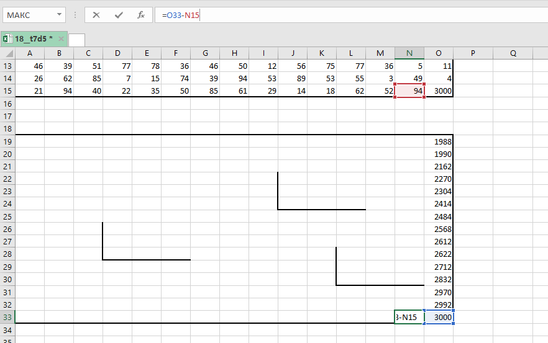
Task: Click the Cancel formula X icon
Action: 96,15
